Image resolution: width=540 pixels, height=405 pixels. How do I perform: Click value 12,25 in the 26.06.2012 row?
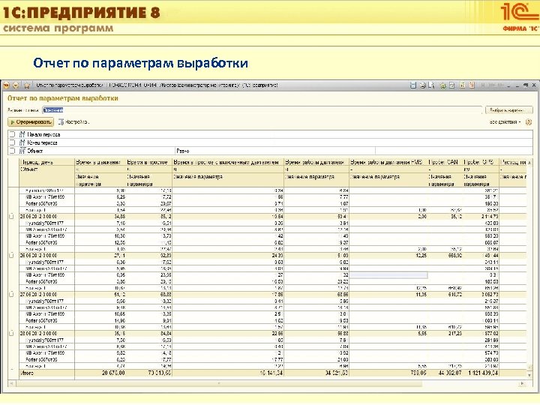pyautogui.click(x=421, y=256)
